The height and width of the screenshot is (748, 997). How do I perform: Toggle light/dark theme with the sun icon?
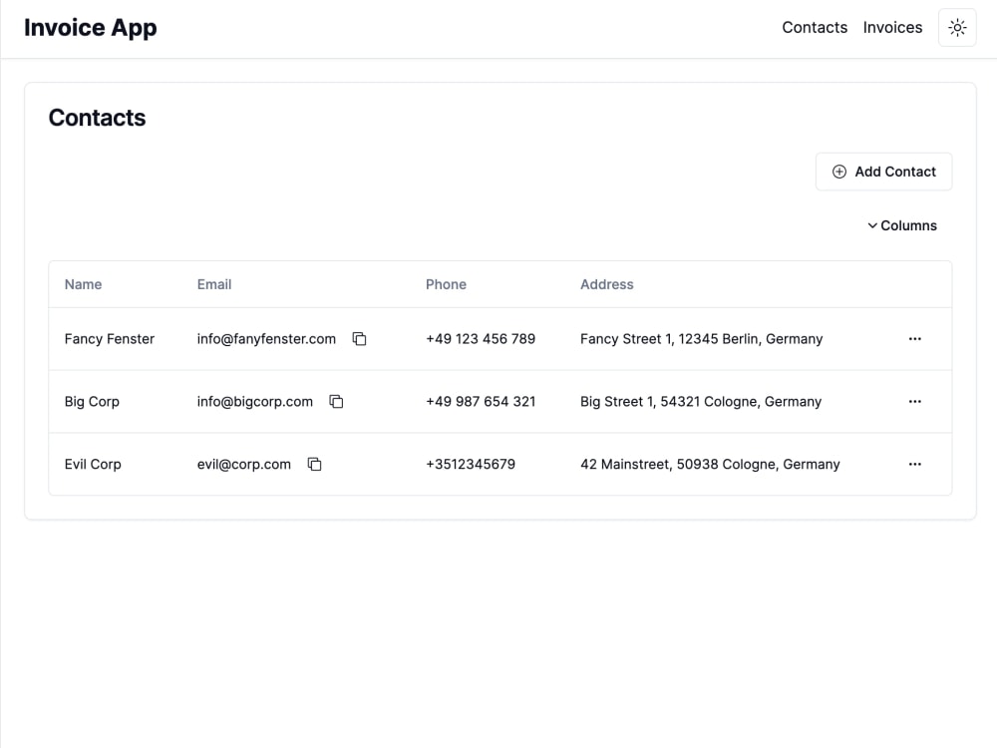pos(956,28)
